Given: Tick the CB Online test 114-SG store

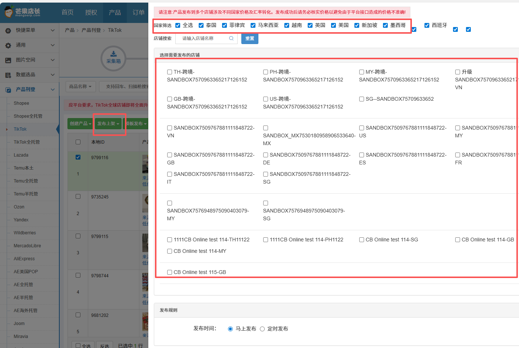Looking at the screenshot, I should [361, 240].
